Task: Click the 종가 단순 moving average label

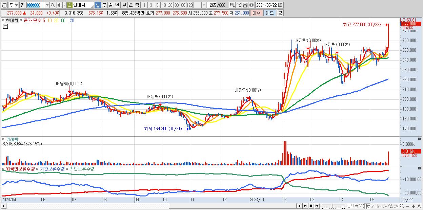Action: point(32,20)
